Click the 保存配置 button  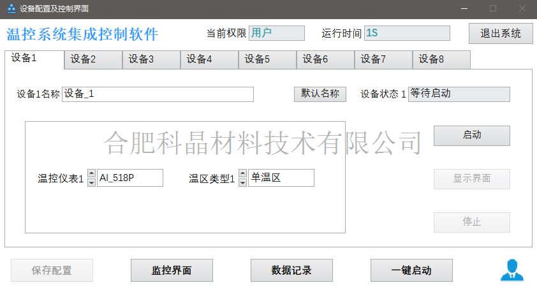pos(52,270)
